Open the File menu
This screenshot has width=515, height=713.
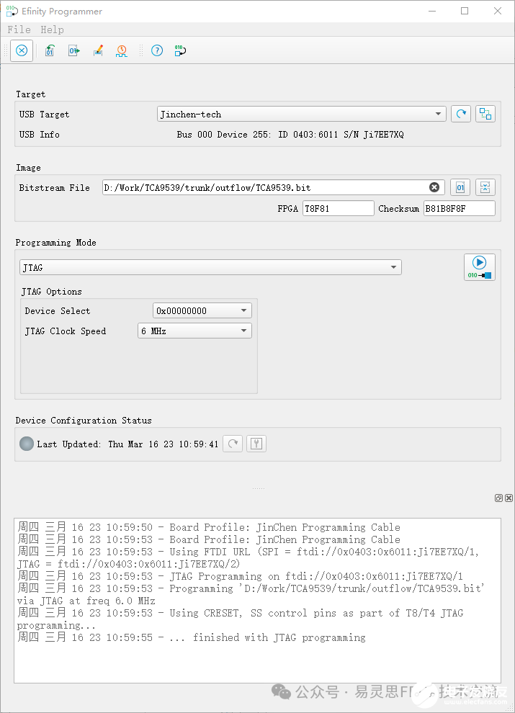[x=19, y=30]
